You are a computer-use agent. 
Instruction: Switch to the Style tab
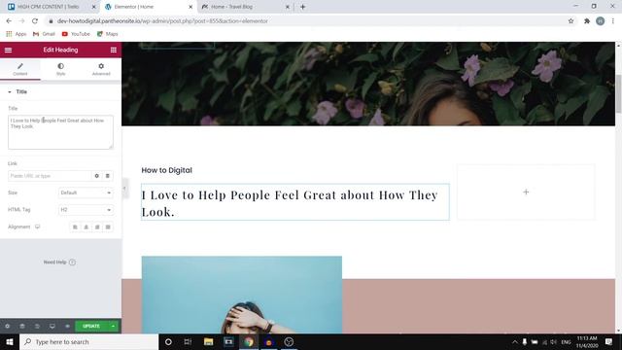(60, 69)
